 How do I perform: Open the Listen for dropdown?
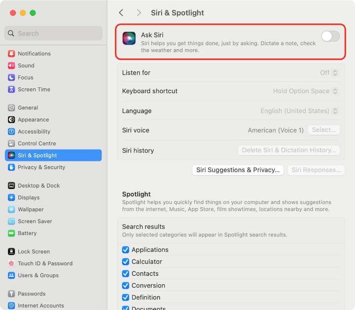[x=329, y=73]
